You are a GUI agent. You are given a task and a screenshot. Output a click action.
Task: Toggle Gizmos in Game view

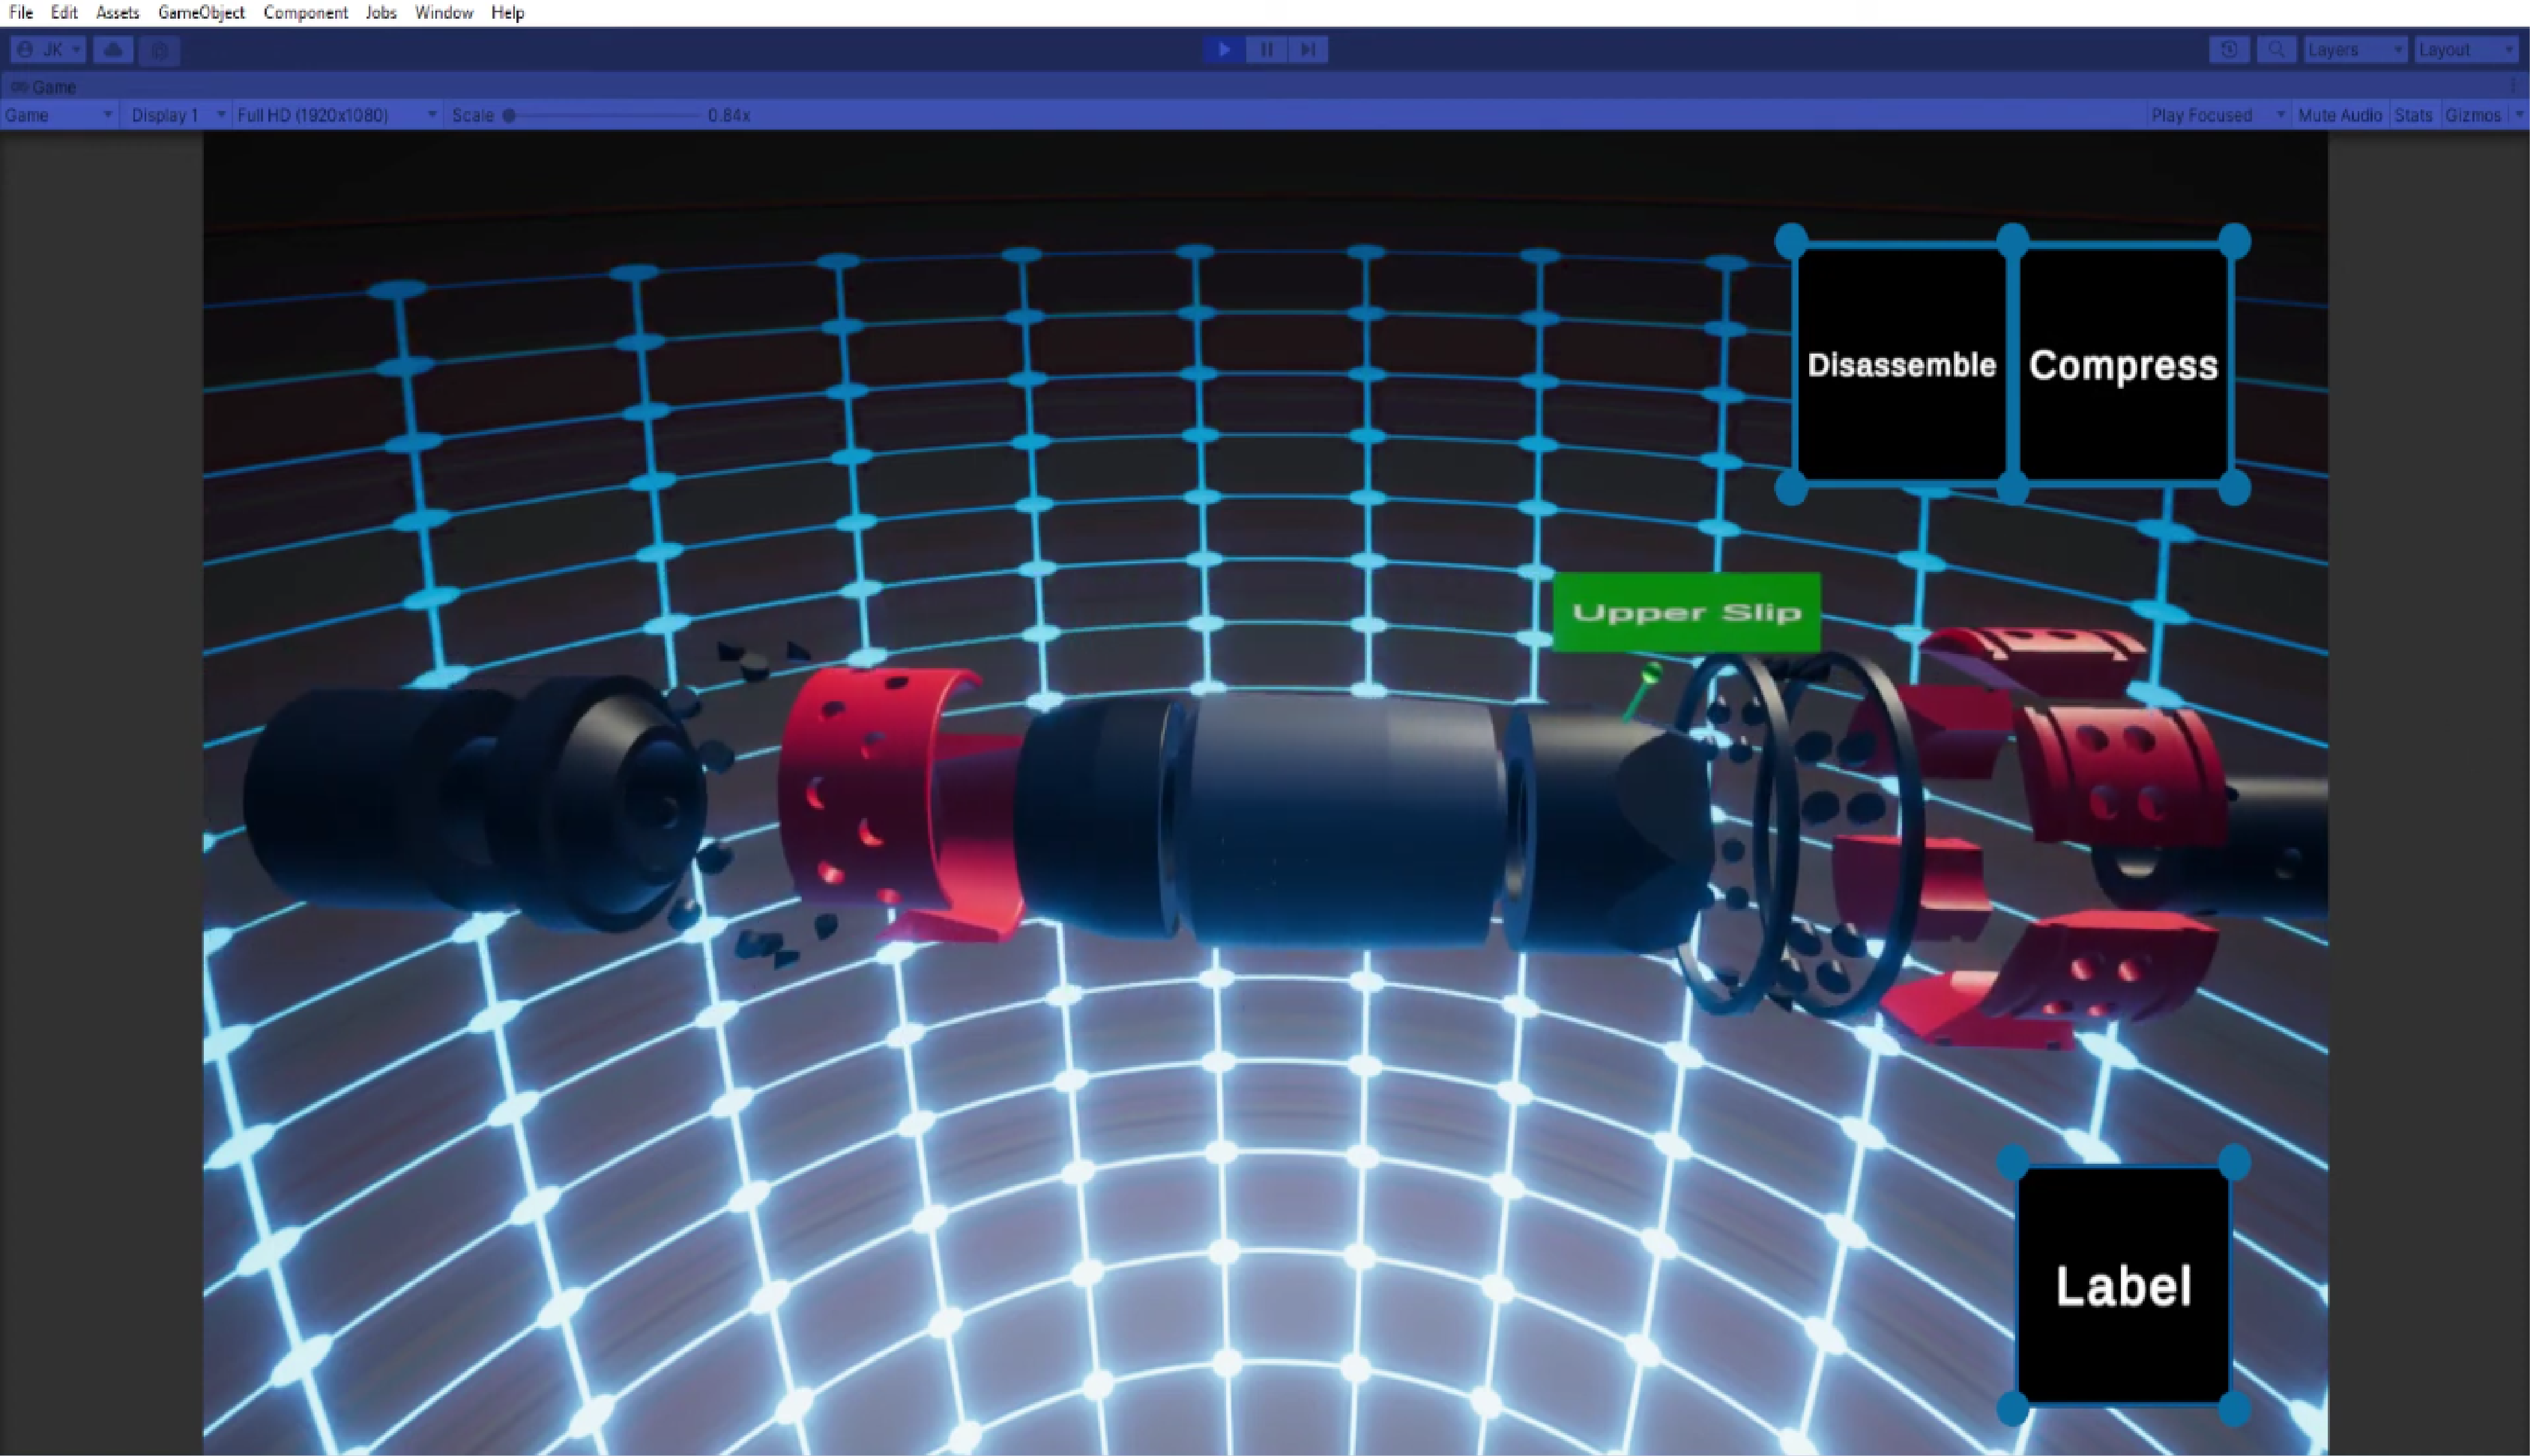pyautogui.click(x=2473, y=115)
